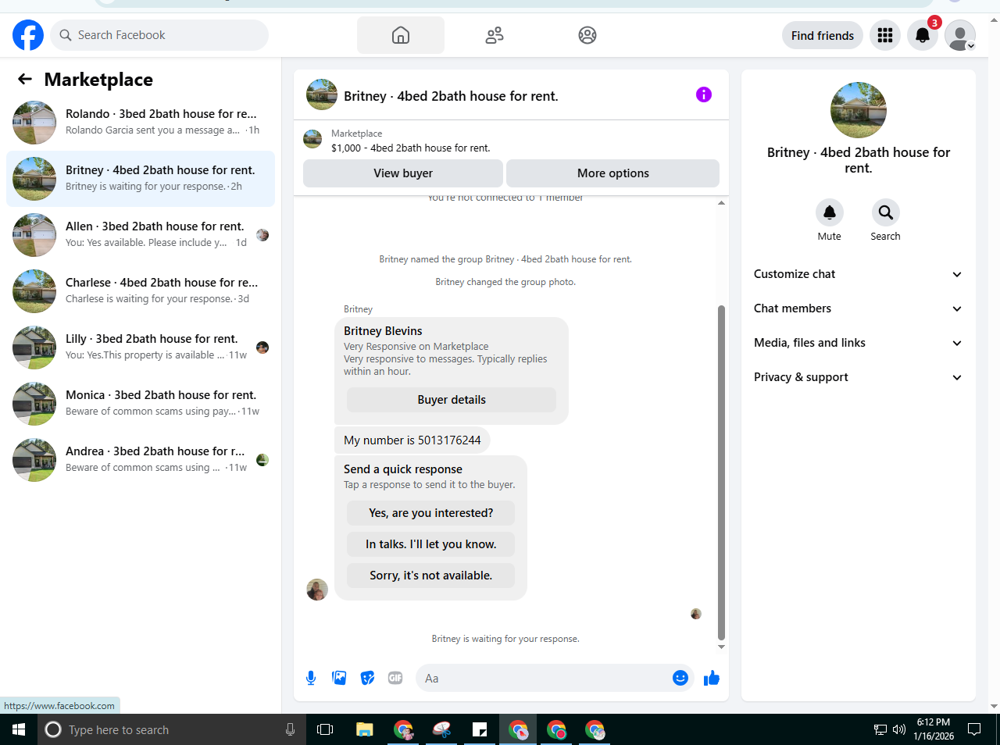Send quick response "Yes, are you interested?"

[x=431, y=513]
